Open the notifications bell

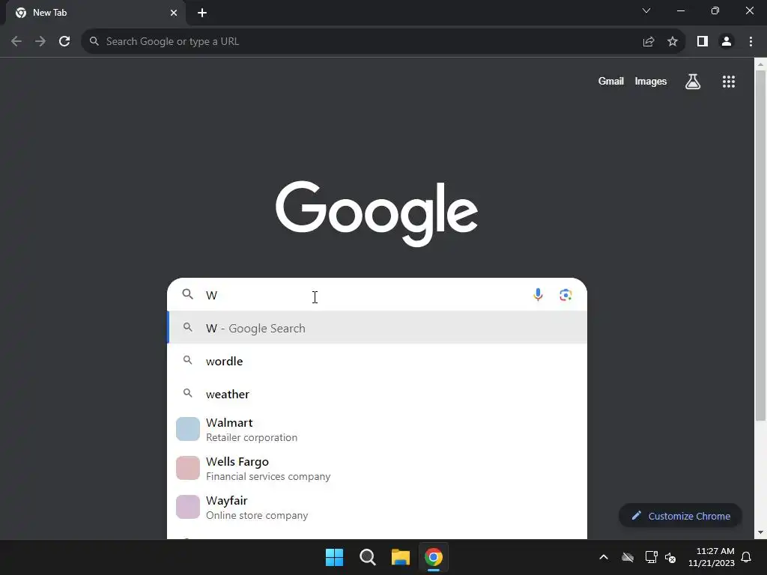tap(747, 557)
